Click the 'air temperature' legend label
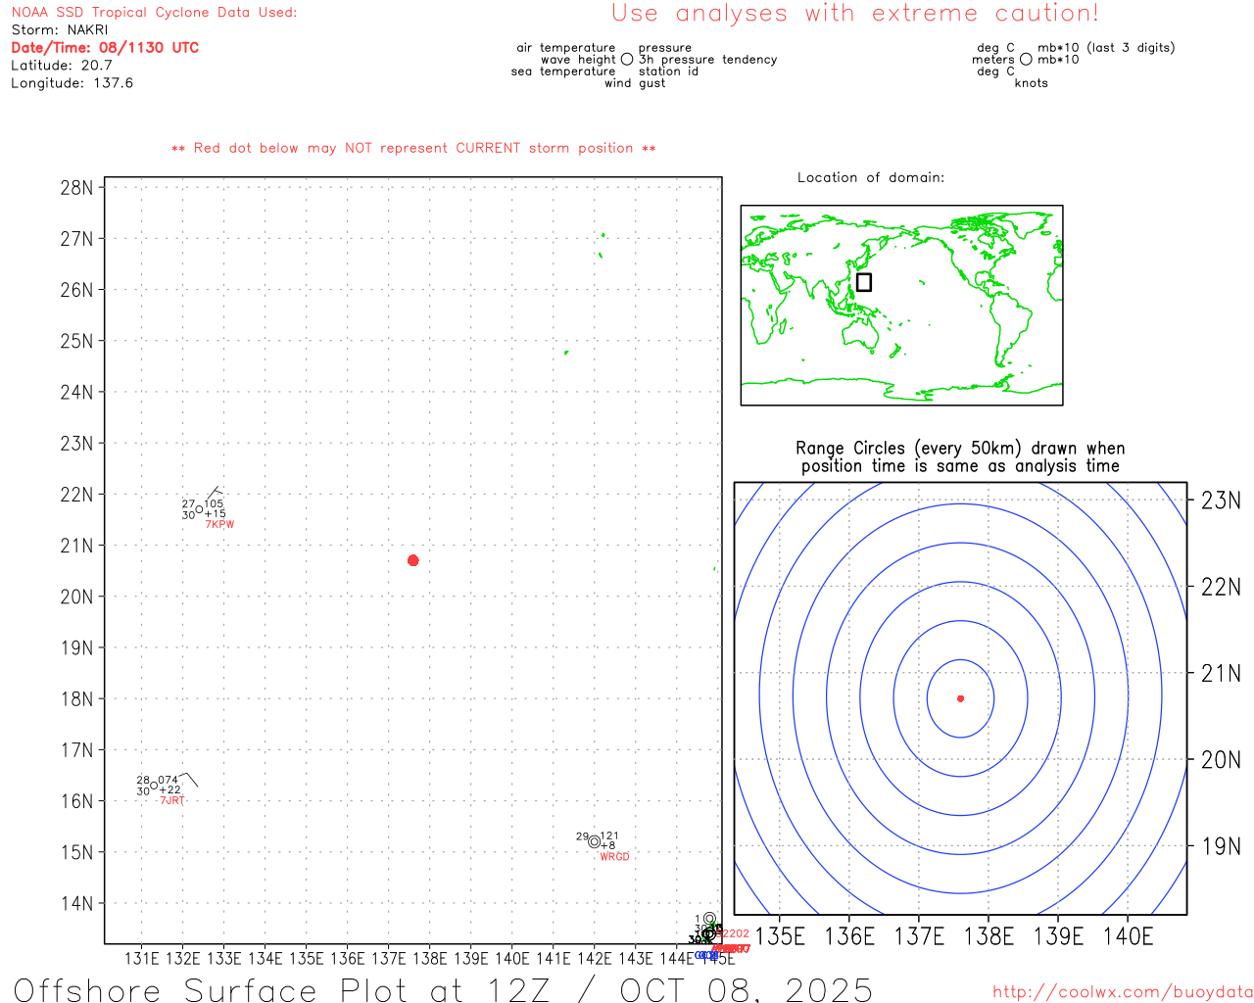 [x=566, y=48]
